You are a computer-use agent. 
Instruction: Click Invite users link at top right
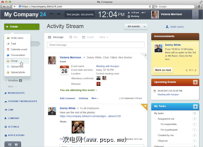tap(175, 27)
